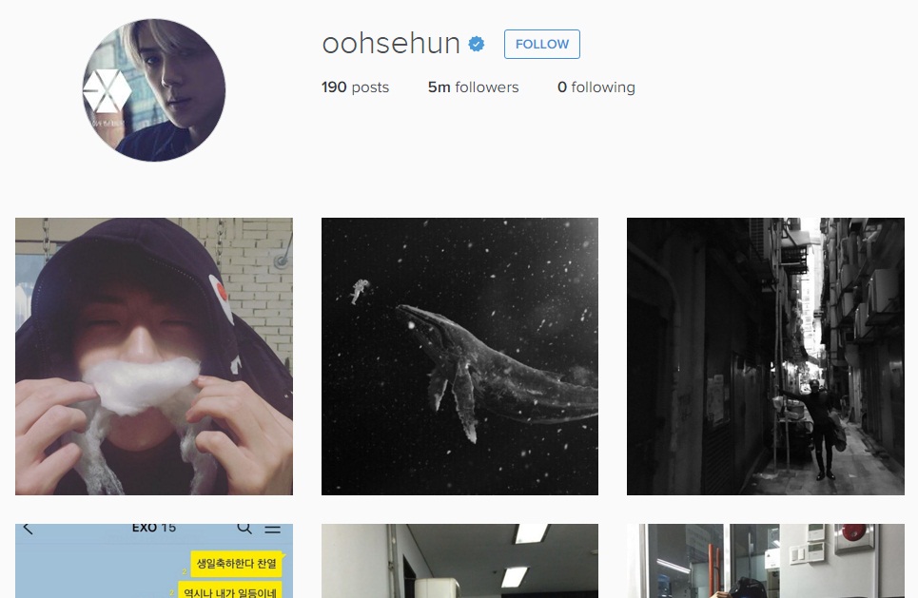The image size is (918, 598).
Task: Open the hallway ceiling lights post
Action: (x=459, y=561)
